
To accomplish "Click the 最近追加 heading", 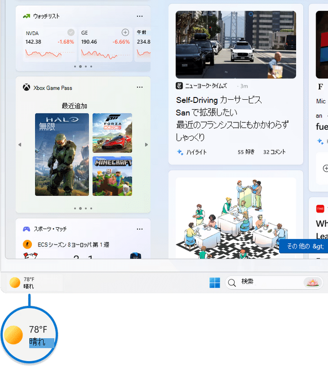I will pos(74,106).
